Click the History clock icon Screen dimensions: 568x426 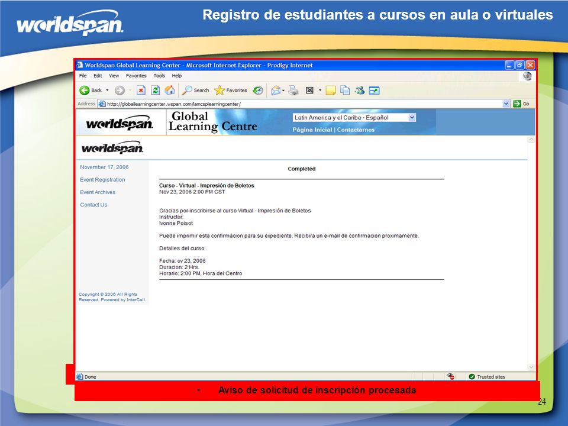(258, 90)
